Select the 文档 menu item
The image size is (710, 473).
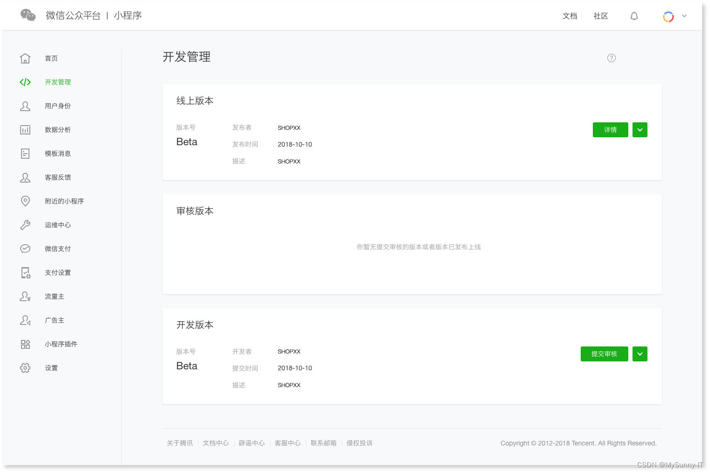(569, 16)
